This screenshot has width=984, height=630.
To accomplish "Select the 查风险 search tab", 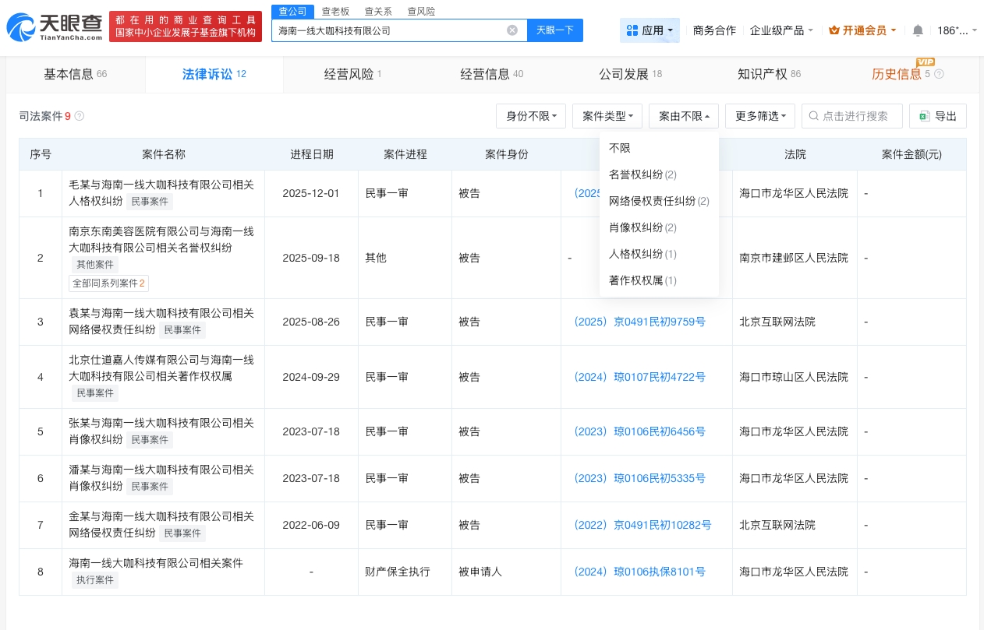I will 421,11.
